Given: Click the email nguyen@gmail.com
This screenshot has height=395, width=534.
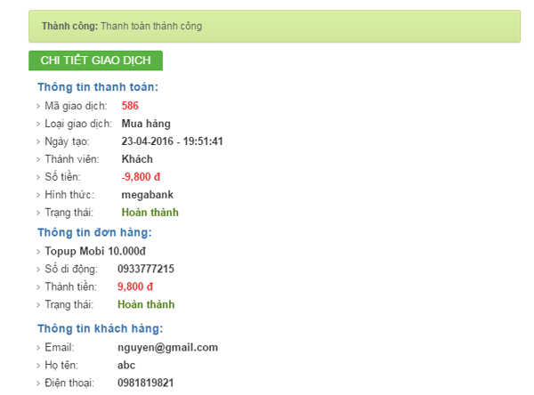Looking at the screenshot, I should [167, 348].
